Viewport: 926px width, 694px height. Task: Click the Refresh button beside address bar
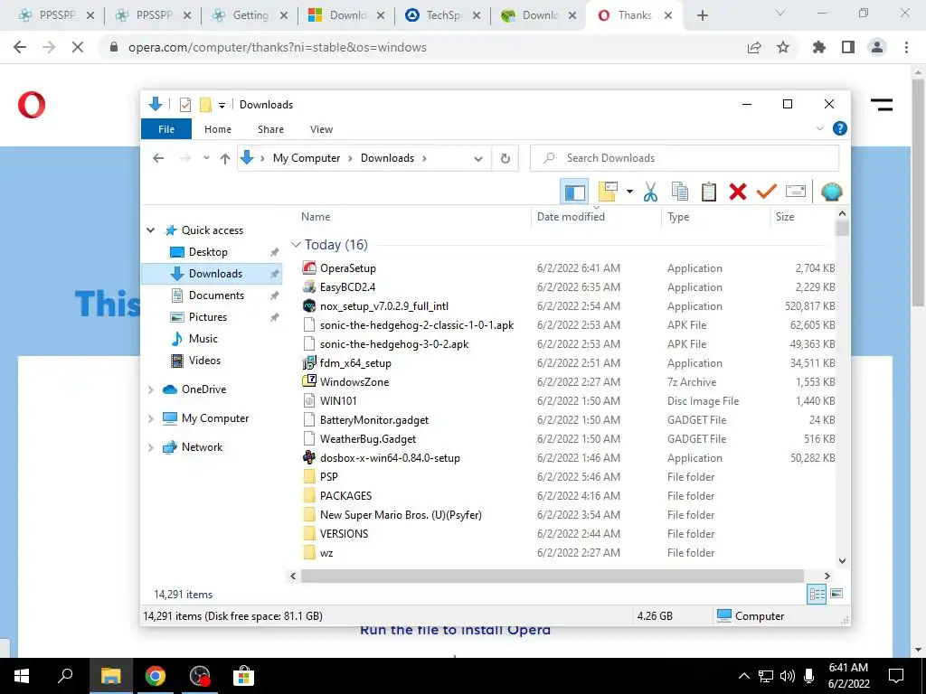[505, 158]
